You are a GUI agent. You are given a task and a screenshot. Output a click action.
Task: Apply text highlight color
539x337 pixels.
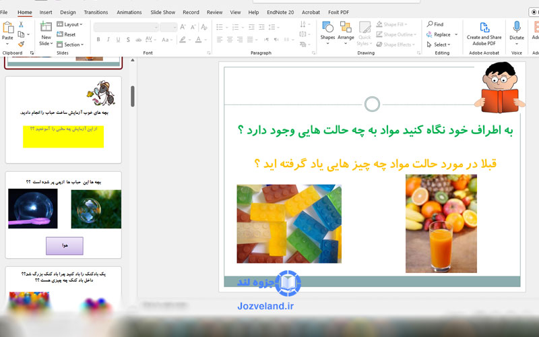(x=183, y=40)
